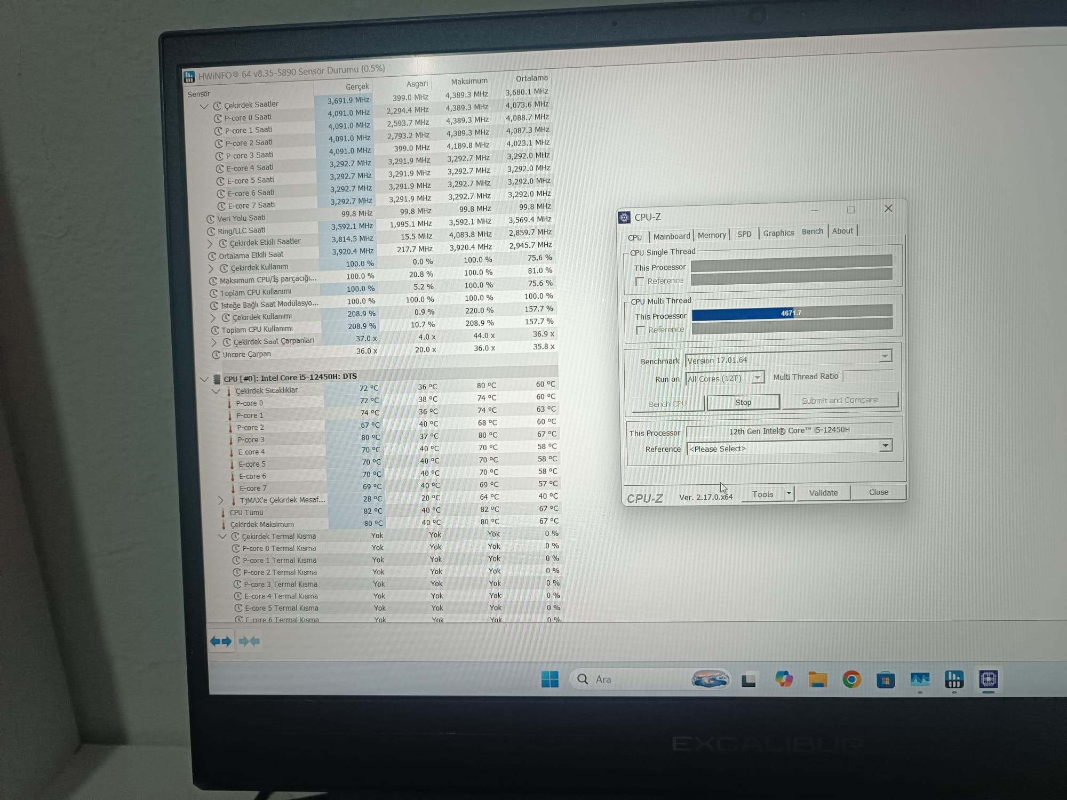Open the Mainboard tab in CPU-Z
The height and width of the screenshot is (800, 1067).
671,236
